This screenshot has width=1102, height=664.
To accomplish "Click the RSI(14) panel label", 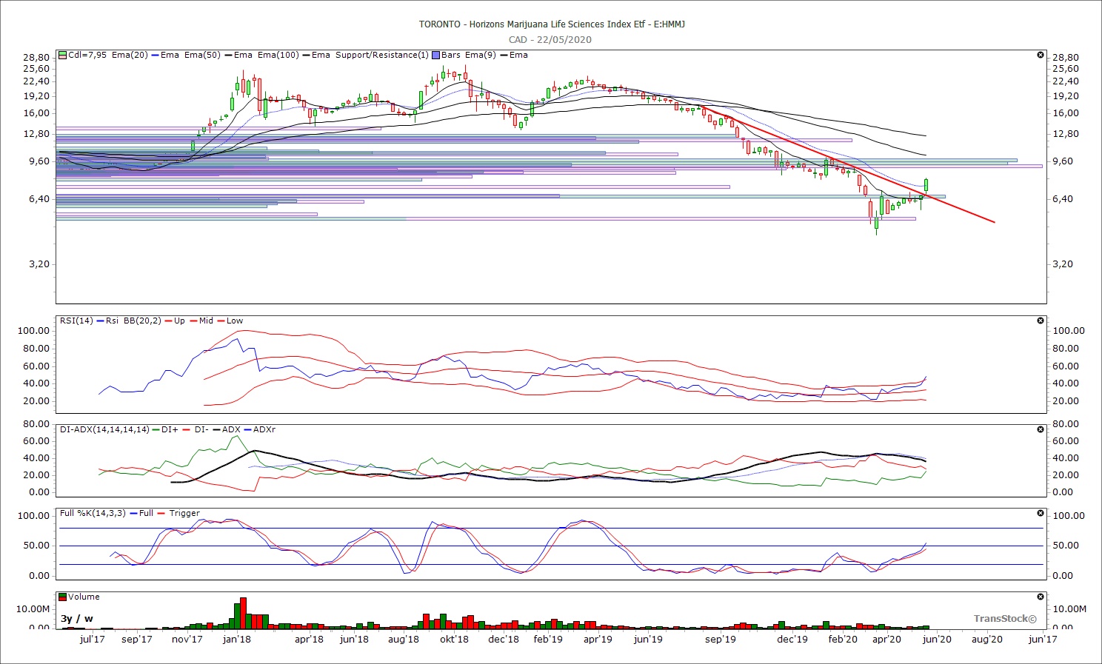I will click(77, 321).
